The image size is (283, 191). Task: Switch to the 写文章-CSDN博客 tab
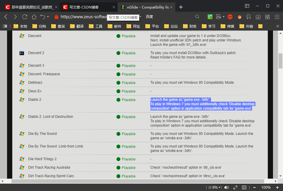point(89,7)
